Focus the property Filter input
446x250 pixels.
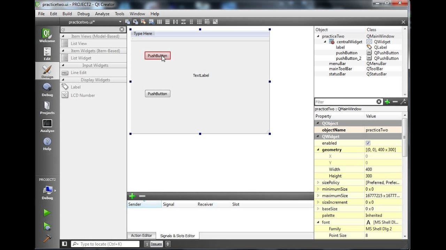pos(345,102)
